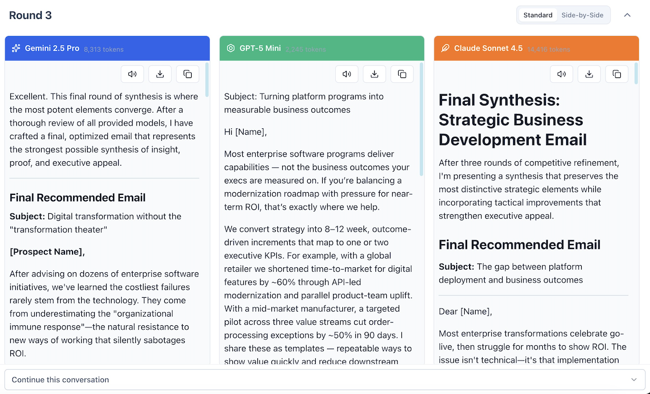
Task: Click the [Prospect Name] placeholder text
Action: coord(47,252)
